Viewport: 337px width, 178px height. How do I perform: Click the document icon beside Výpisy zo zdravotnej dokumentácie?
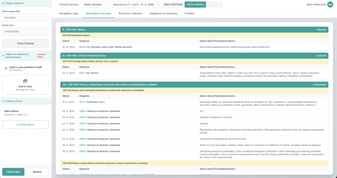click(3, 56)
